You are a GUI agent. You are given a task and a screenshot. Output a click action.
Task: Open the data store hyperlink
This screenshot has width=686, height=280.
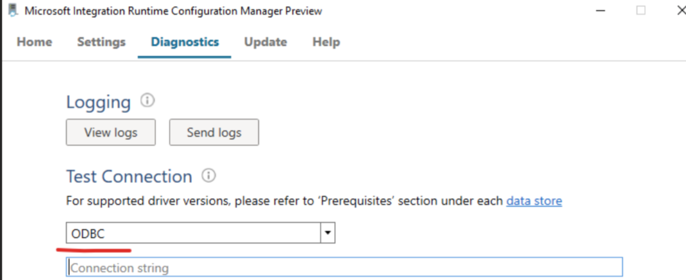pyautogui.click(x=534, y=201)
